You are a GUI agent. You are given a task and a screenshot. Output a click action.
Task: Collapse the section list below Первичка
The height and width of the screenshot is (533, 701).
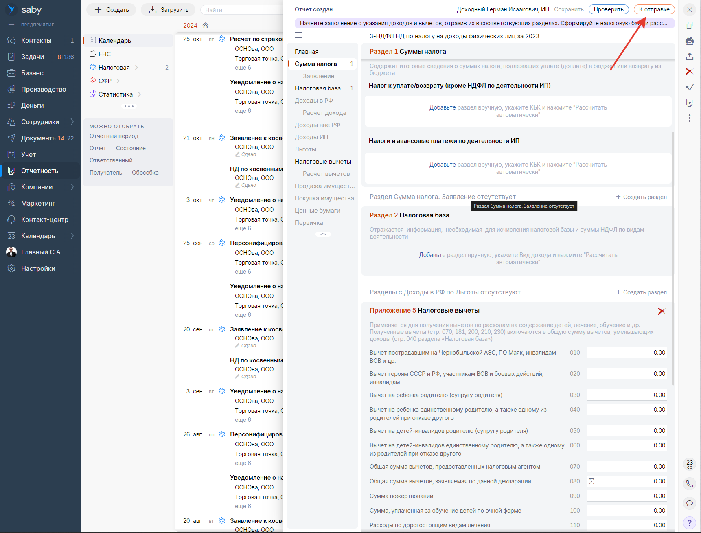click(x=323, y=234)
